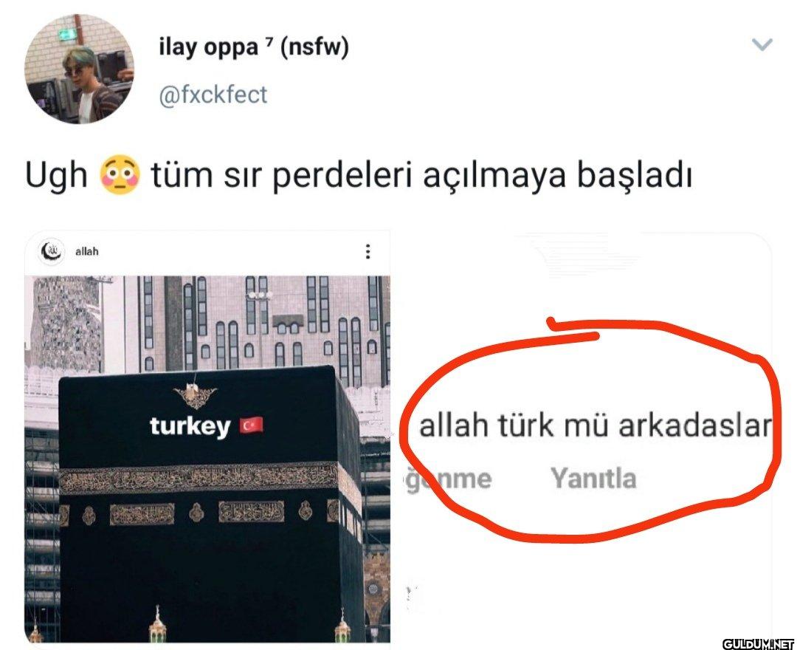Expand the tweet options chevron
Viewport: 797px width, 650px height.
762,45
